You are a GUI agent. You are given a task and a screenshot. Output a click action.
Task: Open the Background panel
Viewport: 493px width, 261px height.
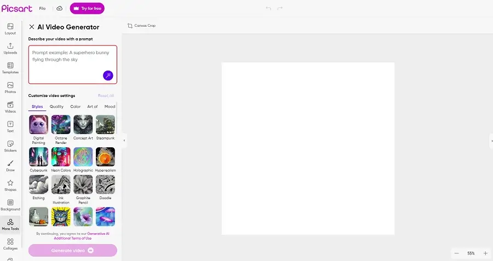coord(10,205)
